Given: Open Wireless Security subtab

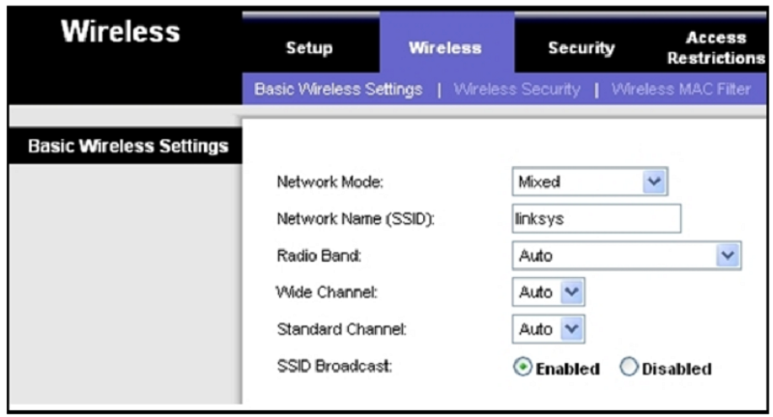Looking at the screenshot, I should [x=517, y=89].
